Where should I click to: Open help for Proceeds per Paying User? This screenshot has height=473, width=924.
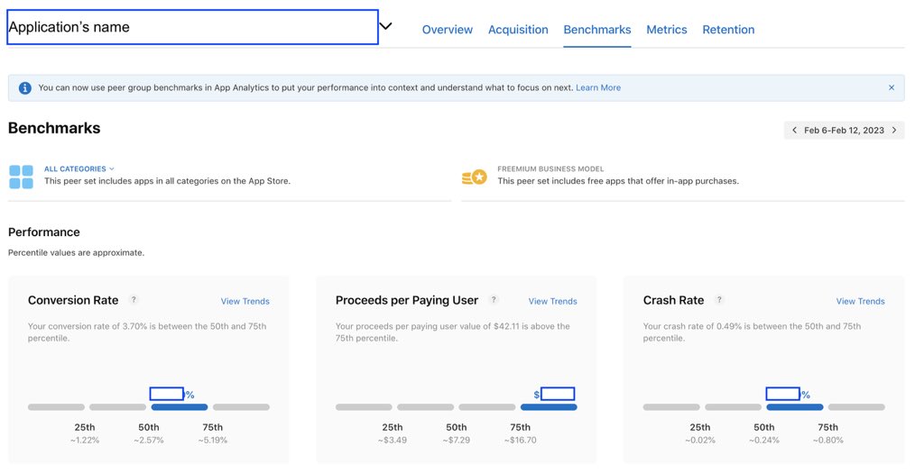494,300
